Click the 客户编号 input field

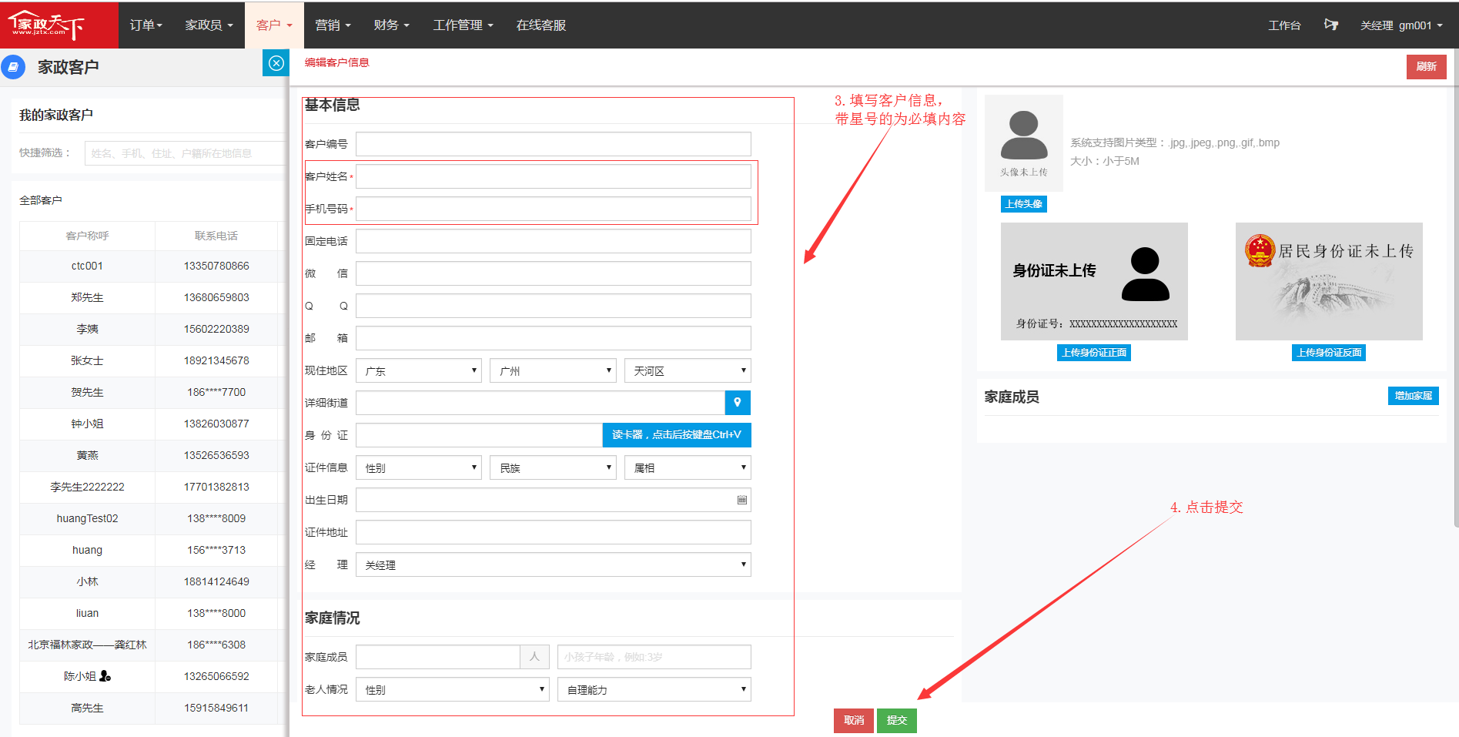click(554, 144)
